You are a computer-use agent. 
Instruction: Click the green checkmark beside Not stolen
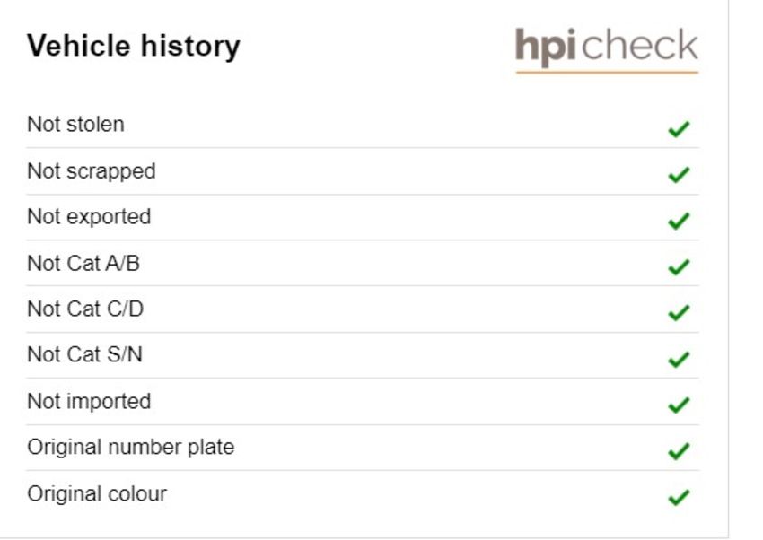[679, 129]
